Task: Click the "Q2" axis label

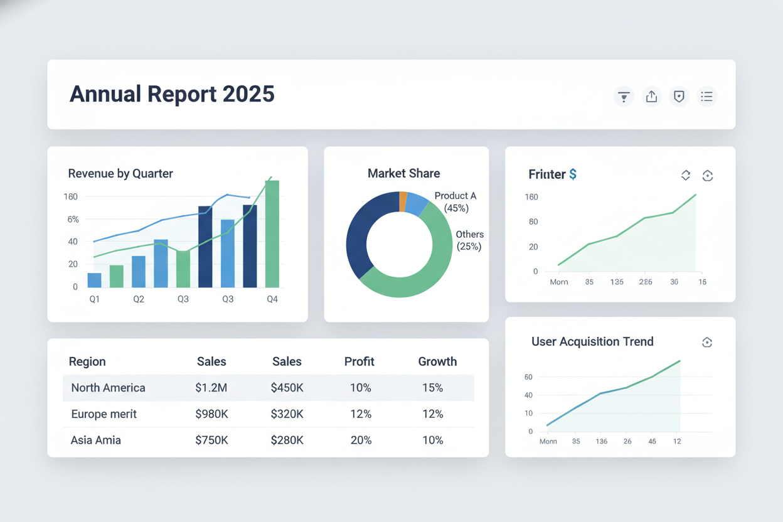Action: click(139, 299)
